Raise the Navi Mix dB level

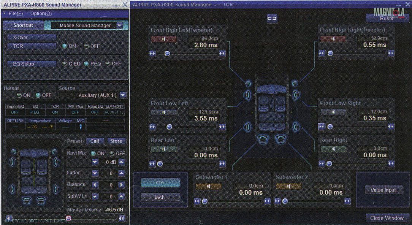click(121, 162)
